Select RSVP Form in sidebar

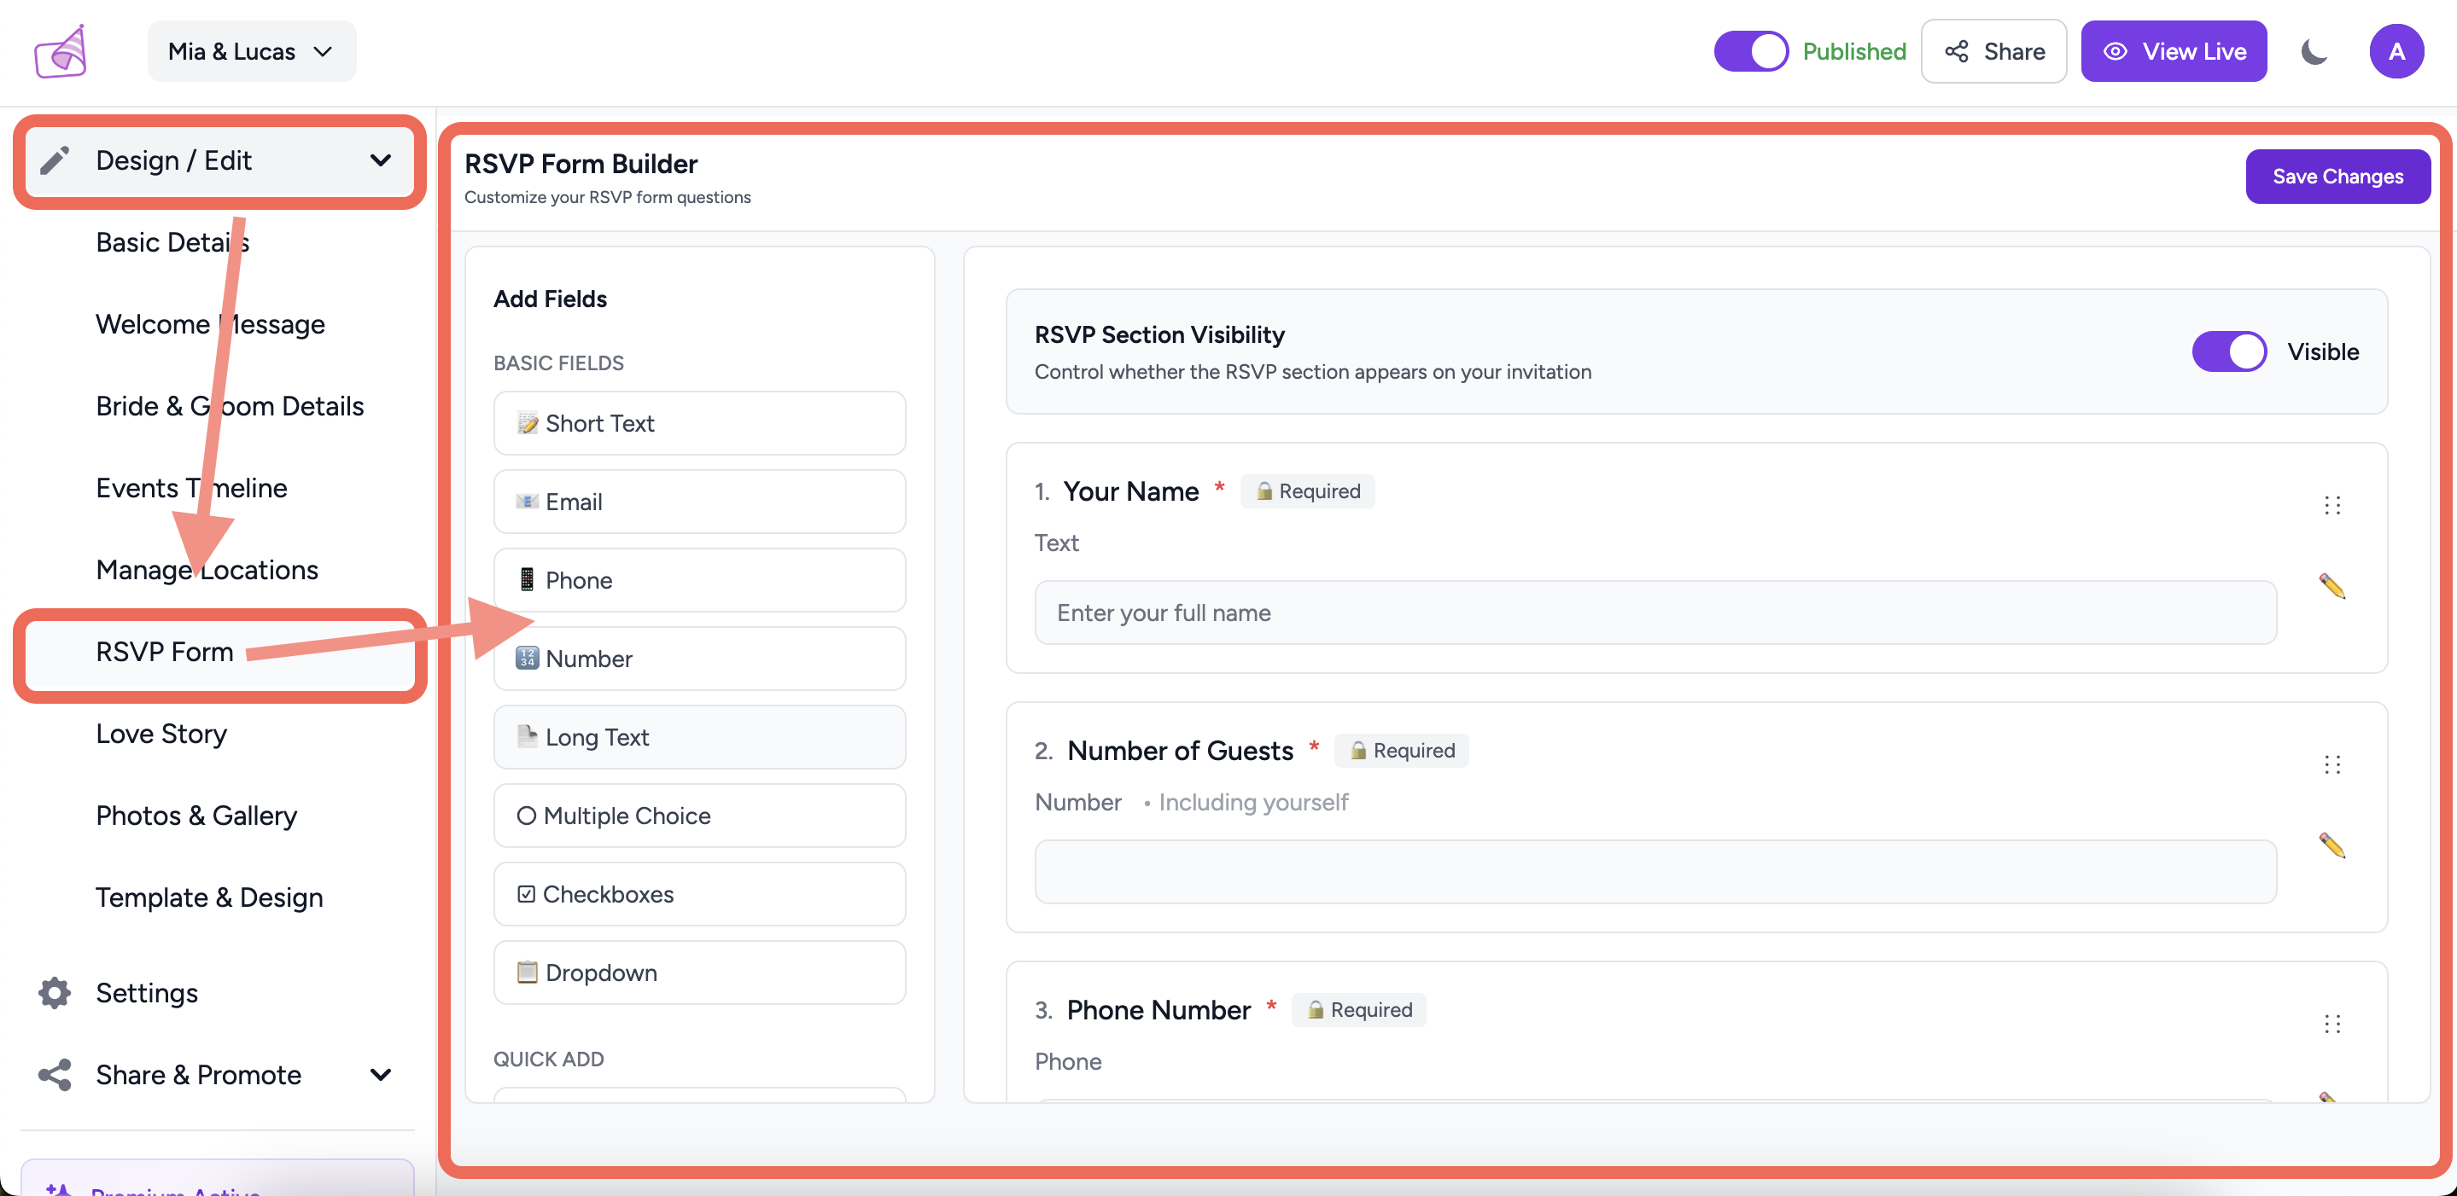219,653
